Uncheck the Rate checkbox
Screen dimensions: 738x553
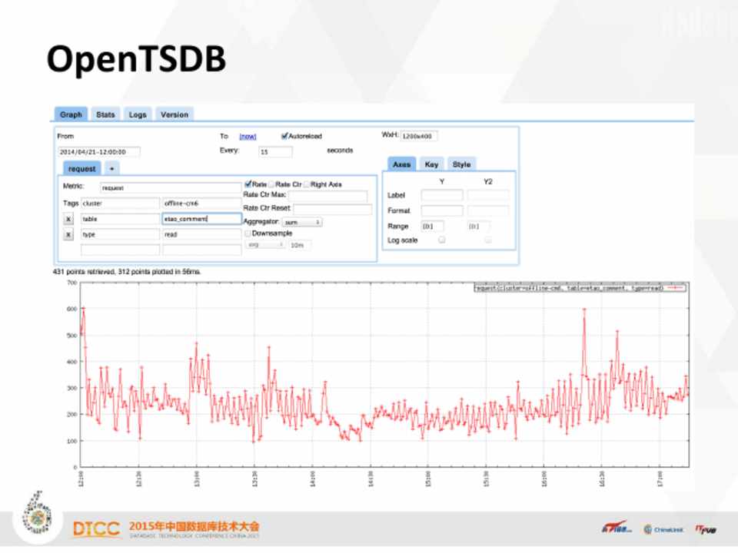248,184
